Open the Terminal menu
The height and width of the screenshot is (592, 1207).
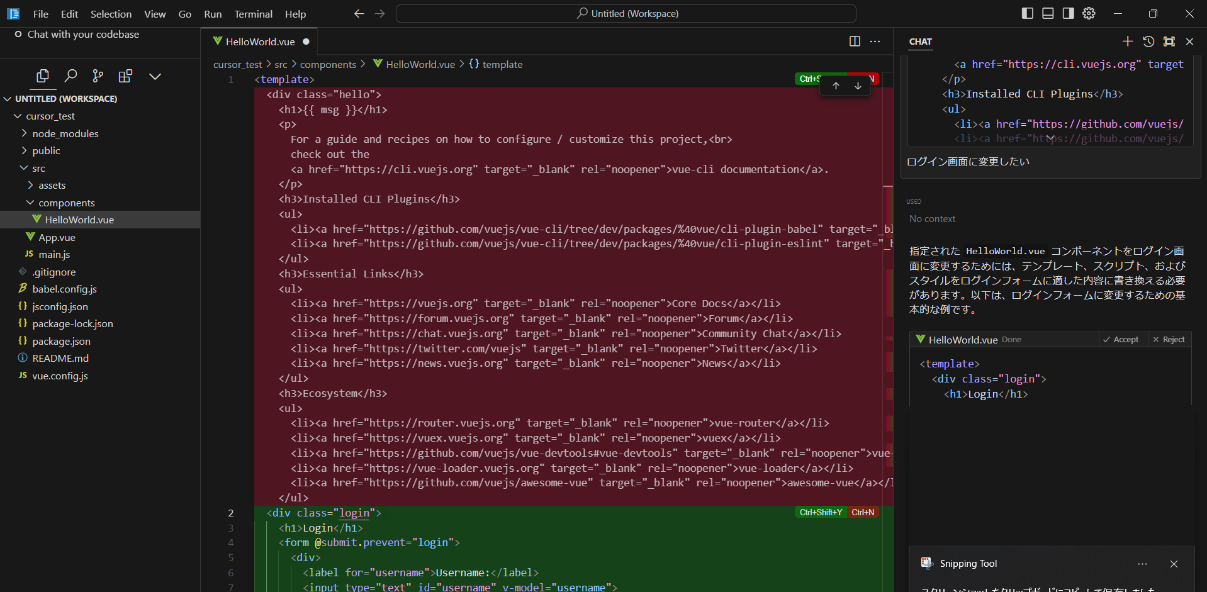253,14
